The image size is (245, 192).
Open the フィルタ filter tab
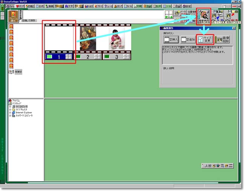[x=89, y=6]
